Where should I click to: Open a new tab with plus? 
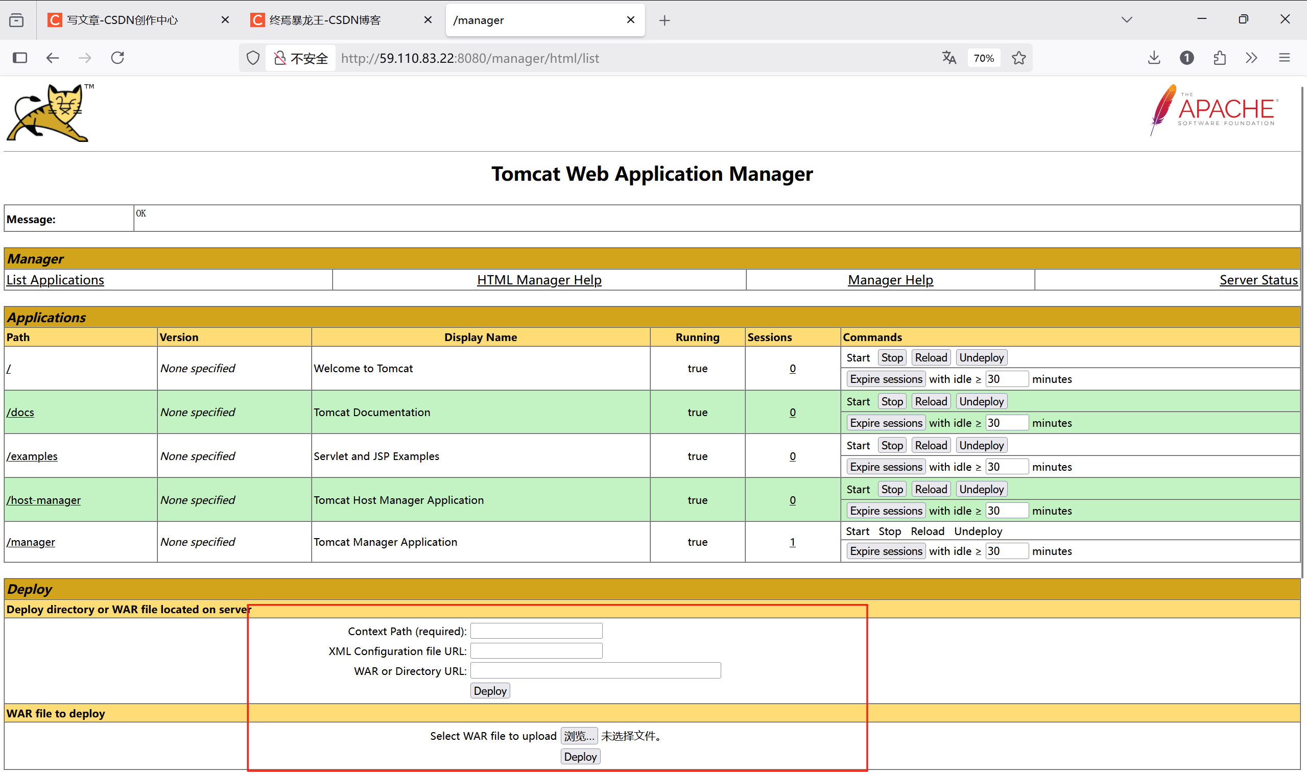point(664,20)
